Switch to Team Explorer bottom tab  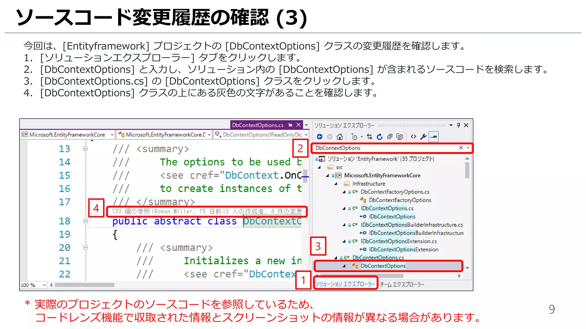[x=402, y=284]
